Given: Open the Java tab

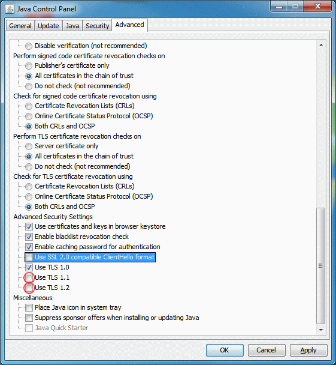Looking at the screenshot, I should click(72, 26).
